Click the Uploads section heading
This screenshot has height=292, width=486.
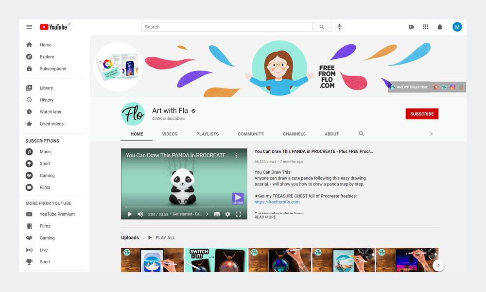pyautogui.click(x=130, y=237)
